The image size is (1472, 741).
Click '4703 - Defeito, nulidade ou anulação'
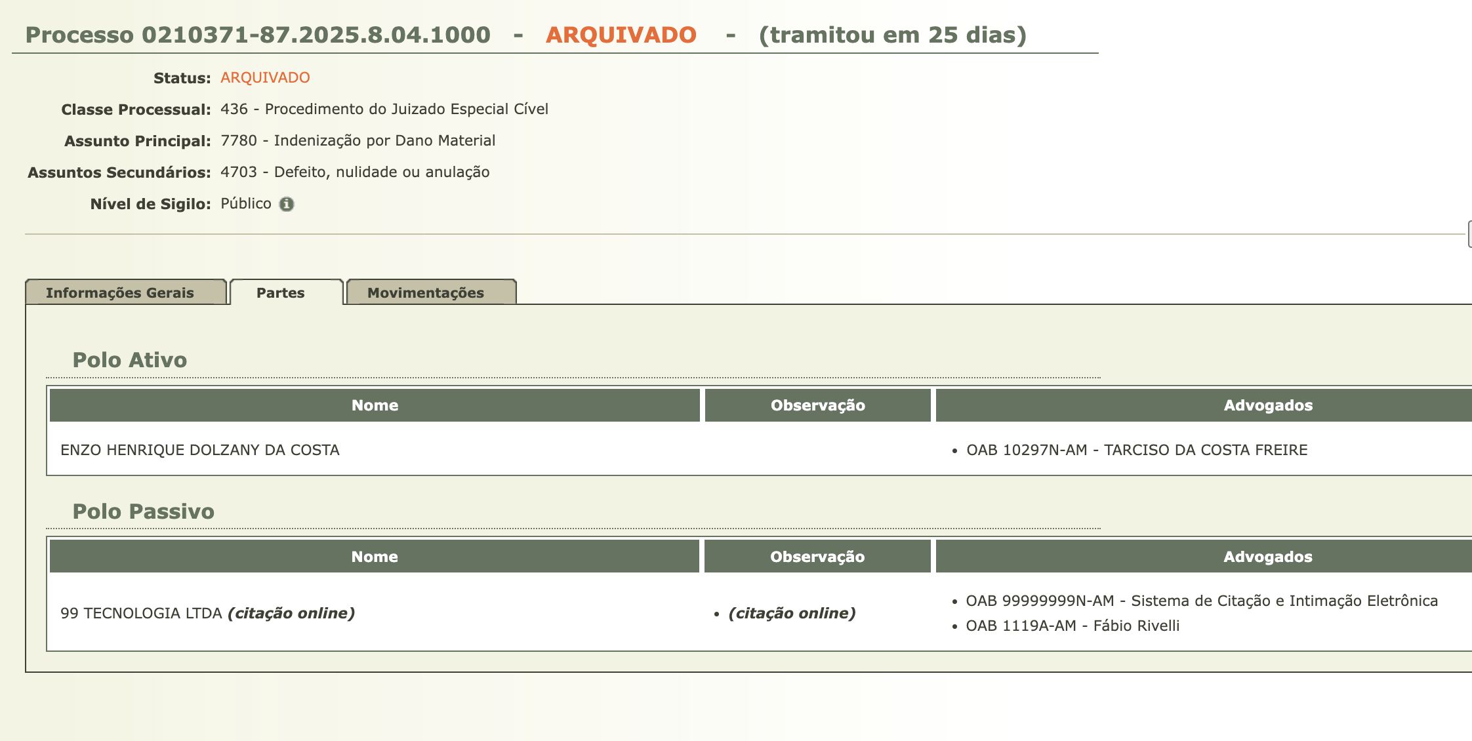tap(355, 172)
